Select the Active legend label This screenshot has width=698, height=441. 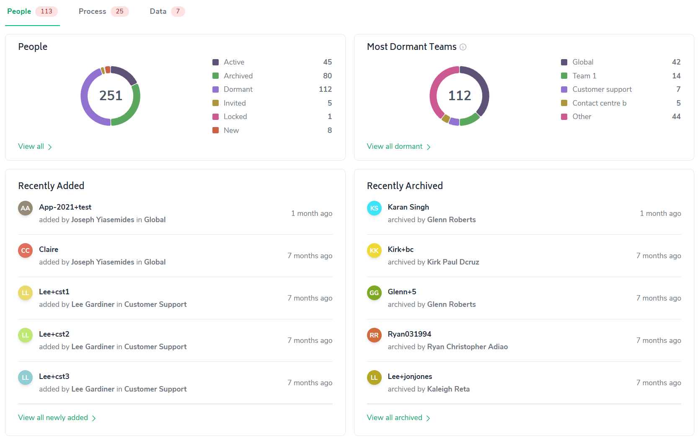pyautogui.click(x=234, y=62)
